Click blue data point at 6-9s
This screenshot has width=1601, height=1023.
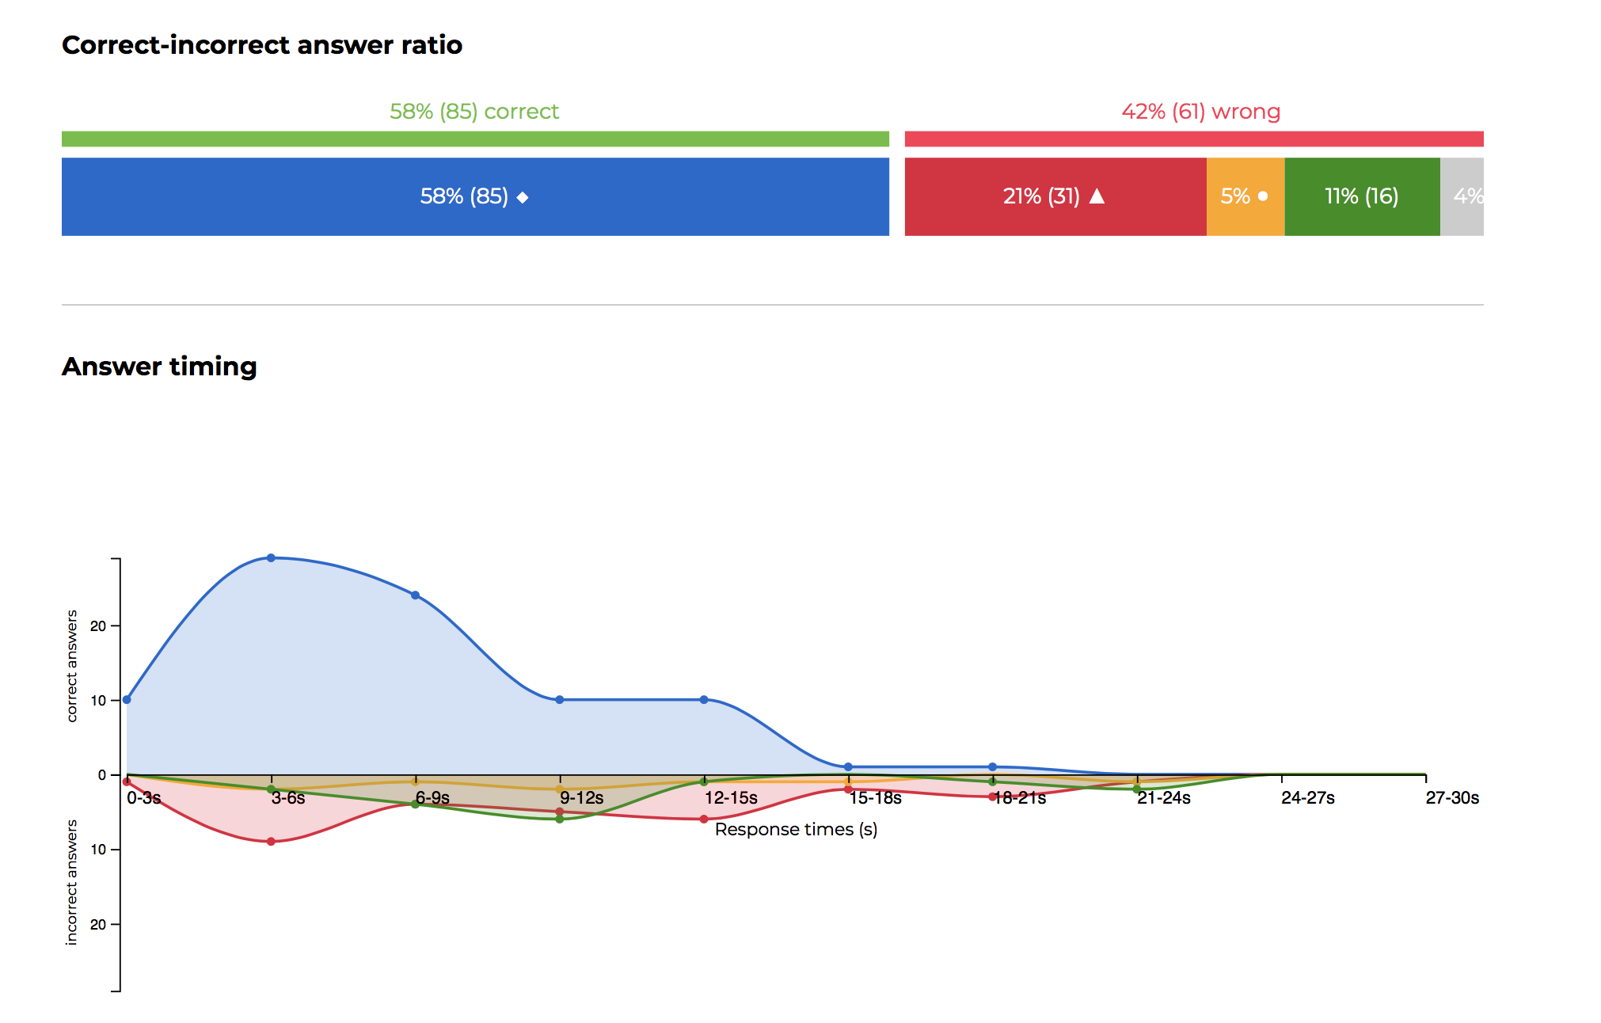416,595
